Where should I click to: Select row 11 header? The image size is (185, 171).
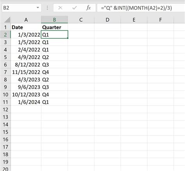click(5, 102)
